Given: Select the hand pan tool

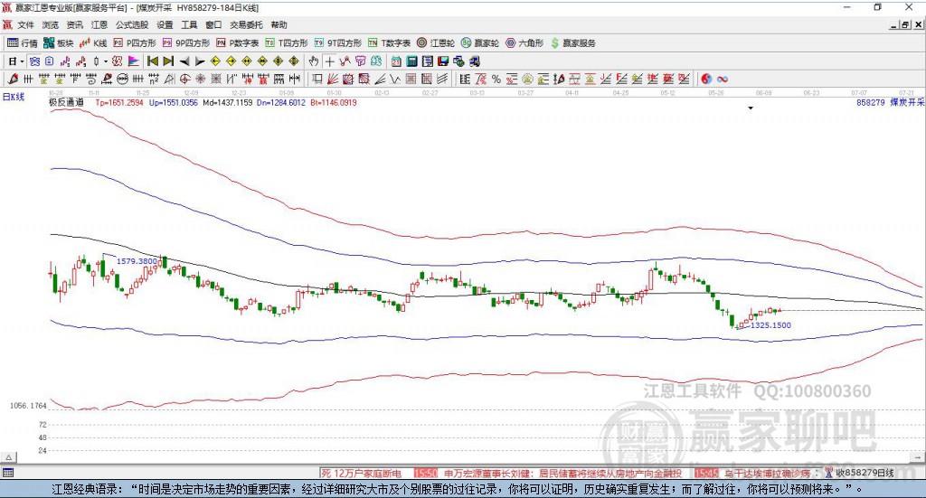Looking at the screenshot, I should [314, 61].
